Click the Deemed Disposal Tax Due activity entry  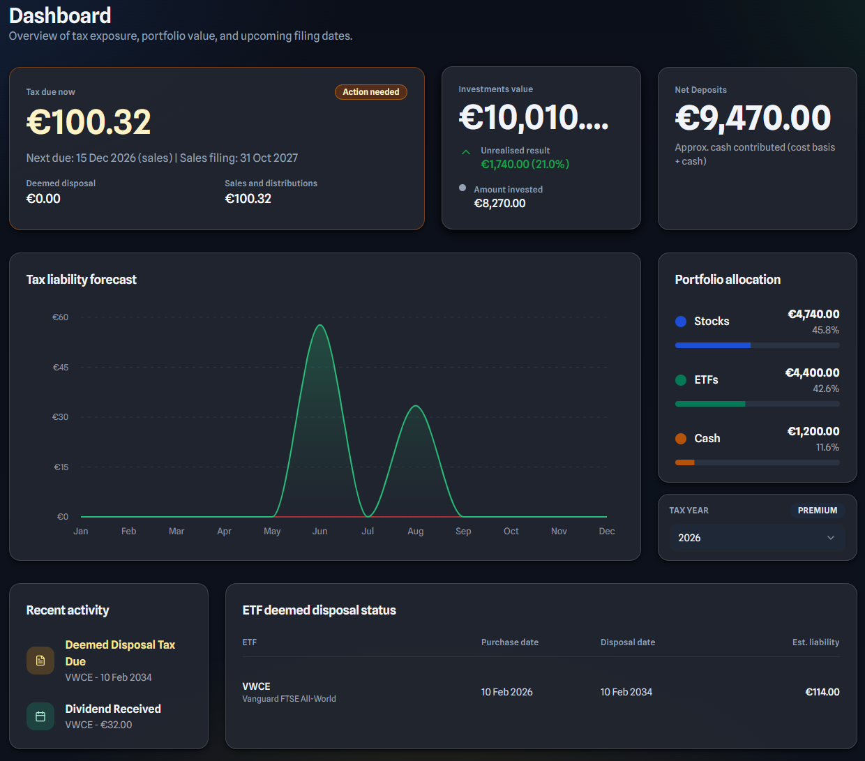click(120, 652)
